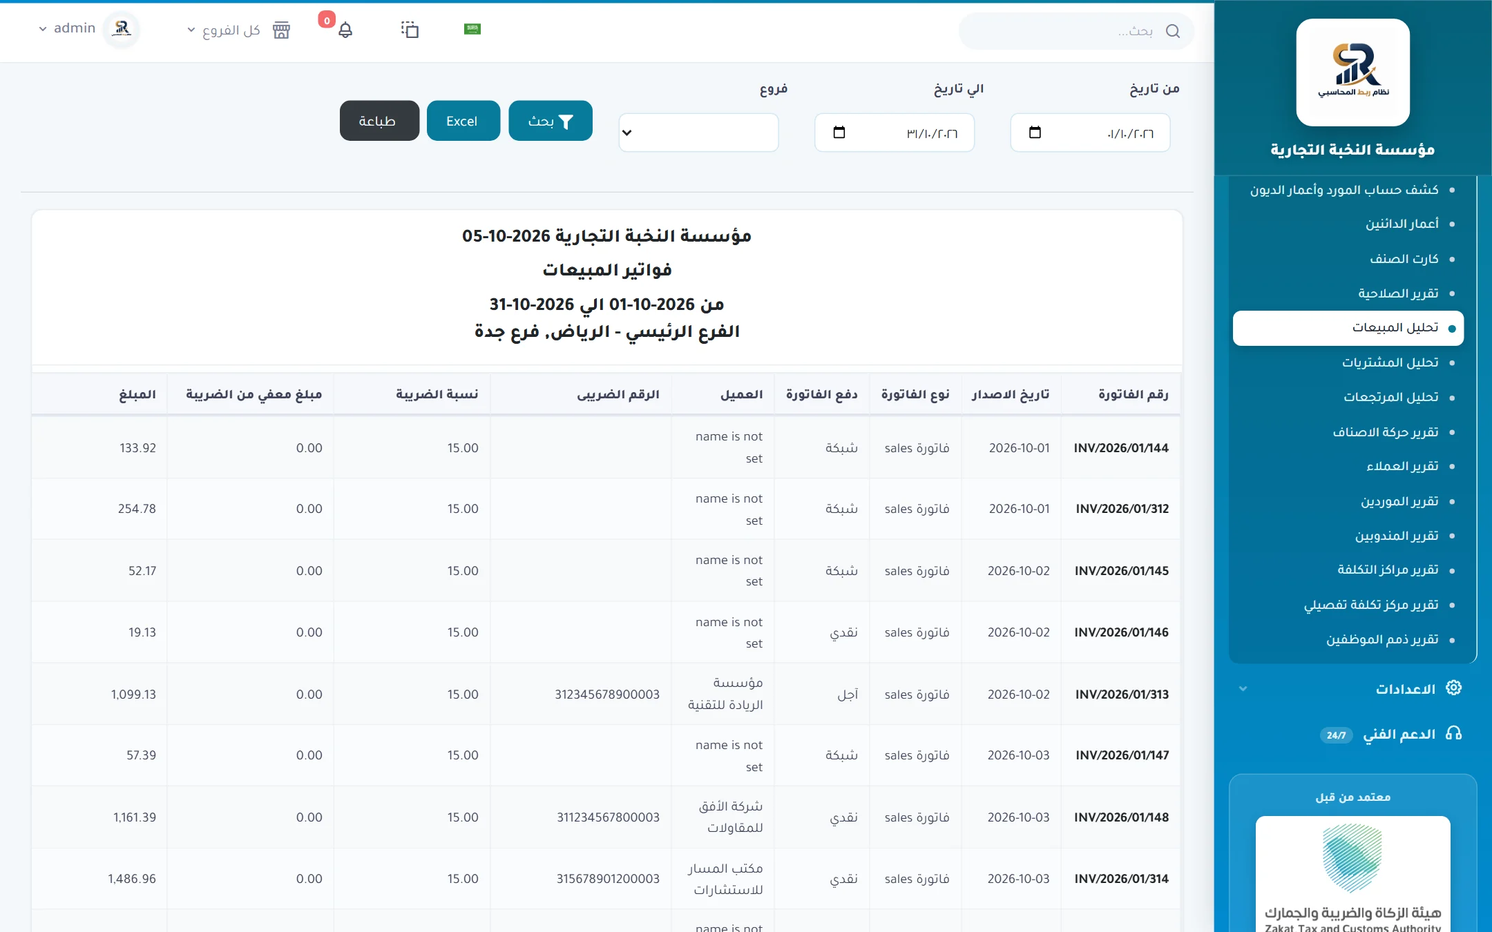Open تقرير الموردين menu item
Viewport: 1492px width, 932px height.
click(x=1399, y=501)
